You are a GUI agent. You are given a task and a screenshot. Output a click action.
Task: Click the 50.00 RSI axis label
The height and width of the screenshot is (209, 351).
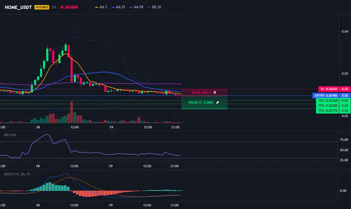[x=344, y=150]
